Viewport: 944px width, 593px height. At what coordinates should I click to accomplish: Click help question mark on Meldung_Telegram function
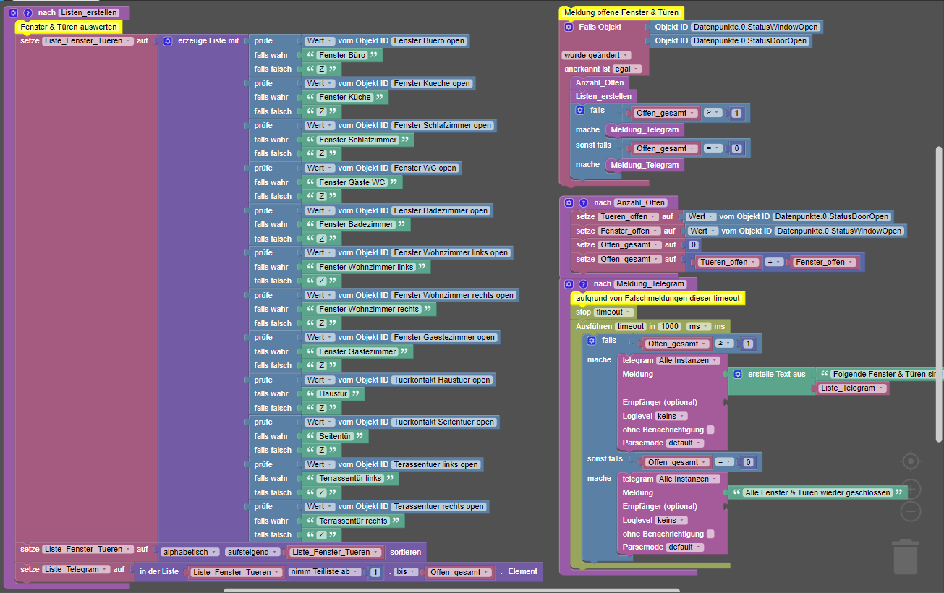click(x=583, y=283)
